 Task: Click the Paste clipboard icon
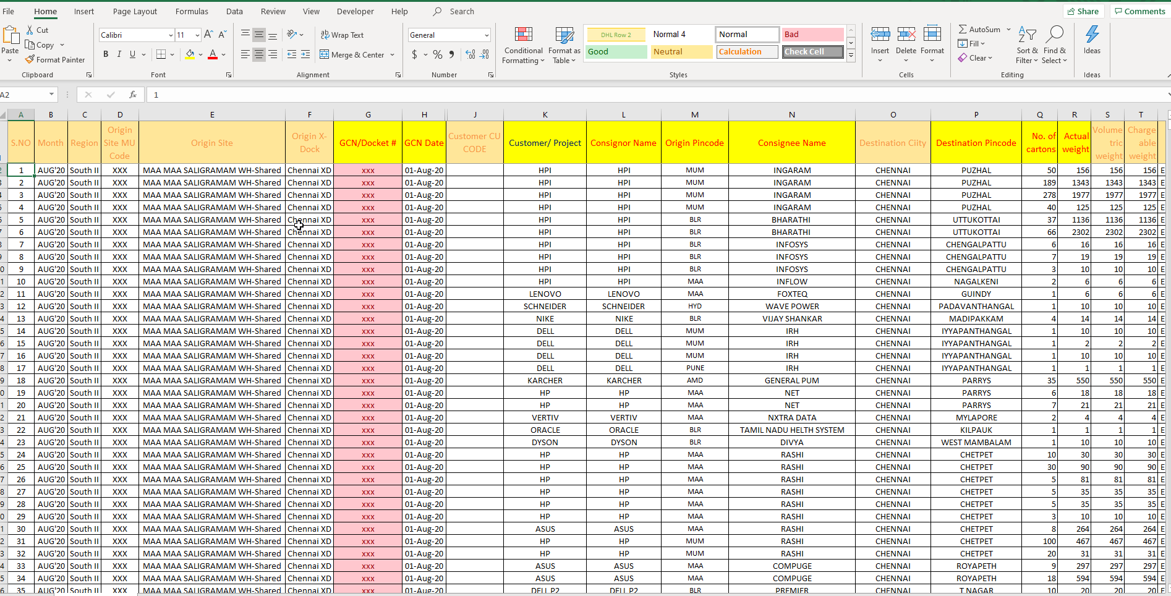tap(11, 35)
